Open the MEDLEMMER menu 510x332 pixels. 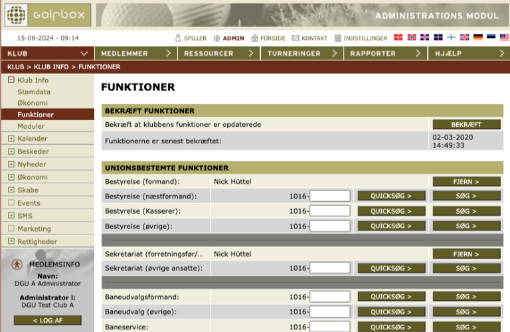(x=136, y=53)
